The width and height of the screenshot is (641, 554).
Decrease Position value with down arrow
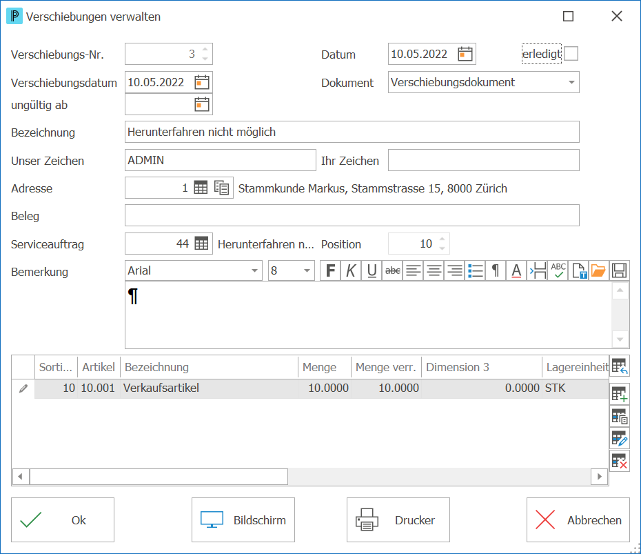tap(442, 248)
